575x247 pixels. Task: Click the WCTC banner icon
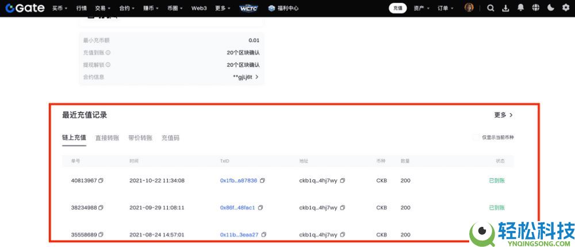[248, 8]
